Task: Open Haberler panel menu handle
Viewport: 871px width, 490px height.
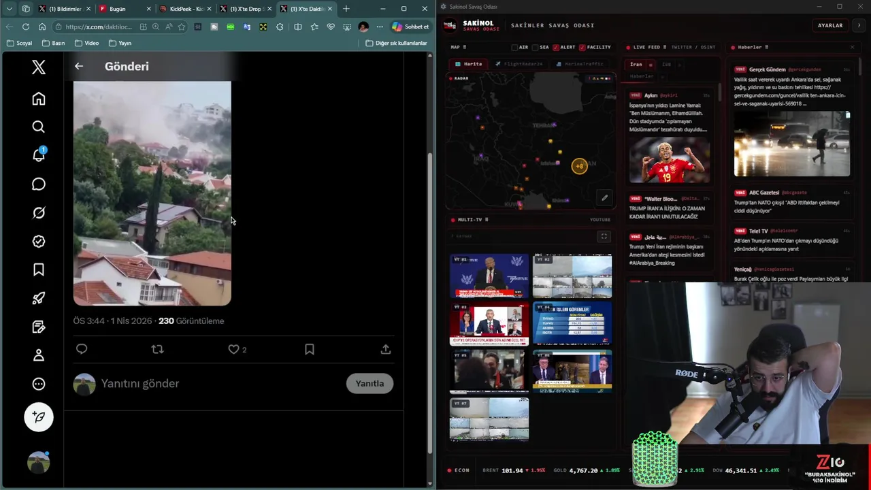Action: click(767, 47)
